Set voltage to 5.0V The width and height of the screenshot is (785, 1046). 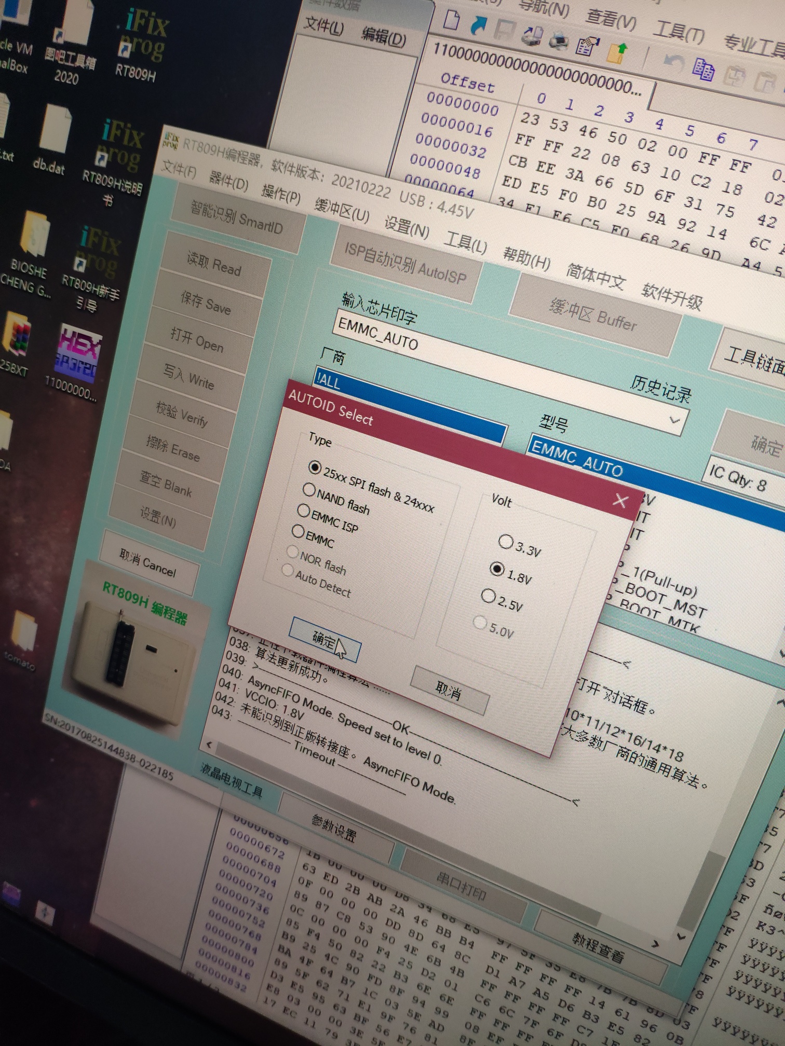coord(480,622)
